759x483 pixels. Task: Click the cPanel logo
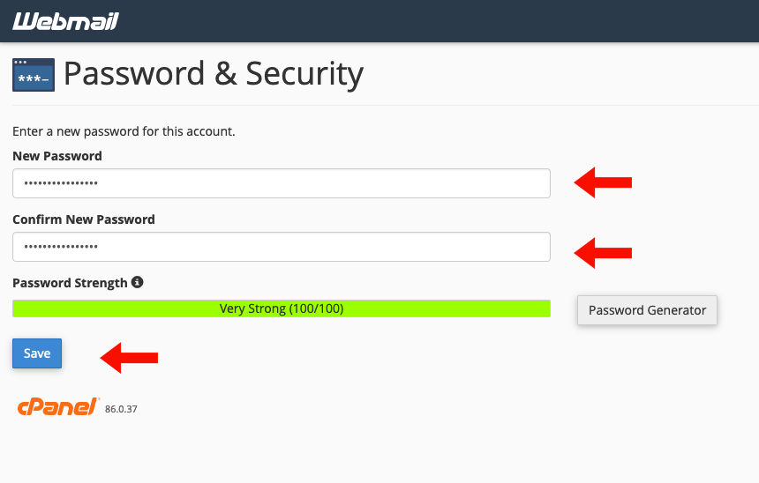[56, 406]
